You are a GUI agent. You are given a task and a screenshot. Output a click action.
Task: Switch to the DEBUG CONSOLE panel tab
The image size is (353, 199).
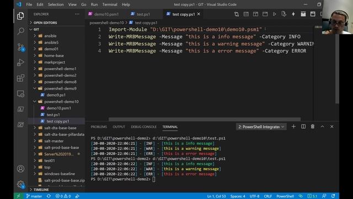click(143, 127)
